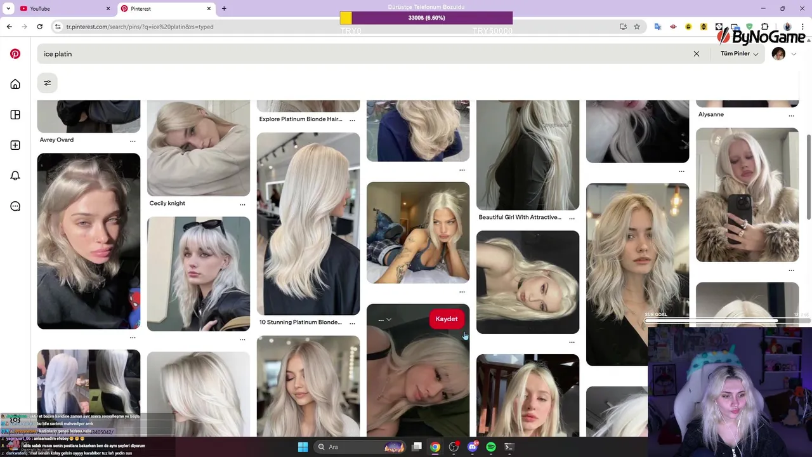Open Beautiful Girl With Attractive link
Image resolution: width=812 pixels, height=457 pixels.
click(520, 217)
